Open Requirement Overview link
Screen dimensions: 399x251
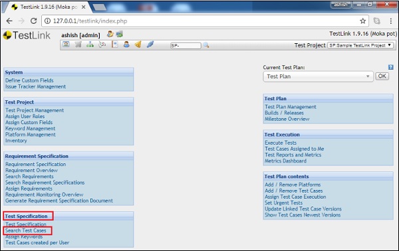[x=31, y=171]
